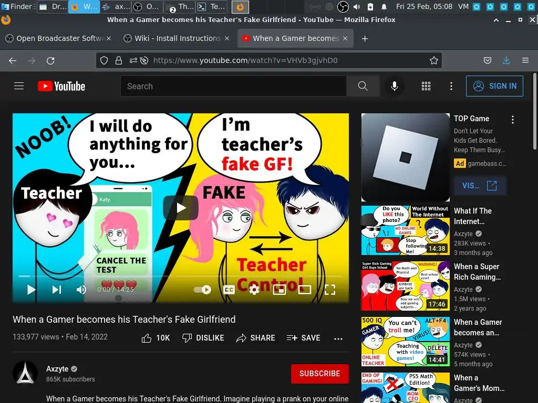The image size is (538, 403).
Task: Open the Firefox application menu
Action: pos(525,61)
